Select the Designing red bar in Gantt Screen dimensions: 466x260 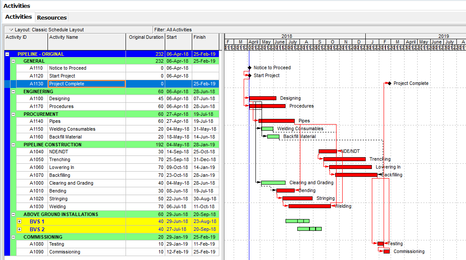pyautogui.click(x=263, y=98)
